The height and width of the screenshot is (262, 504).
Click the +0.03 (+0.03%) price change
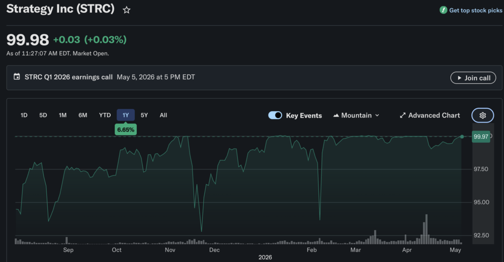90,39
